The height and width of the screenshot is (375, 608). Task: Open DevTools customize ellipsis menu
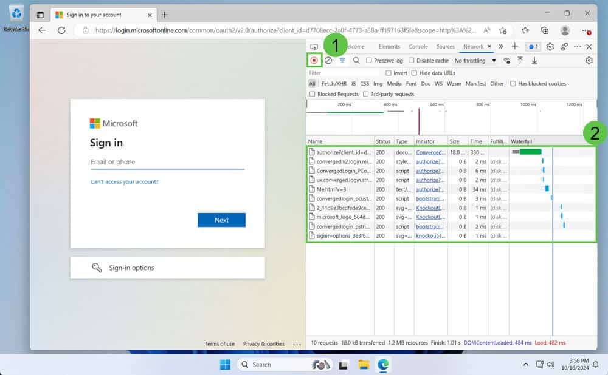(578, 47)
